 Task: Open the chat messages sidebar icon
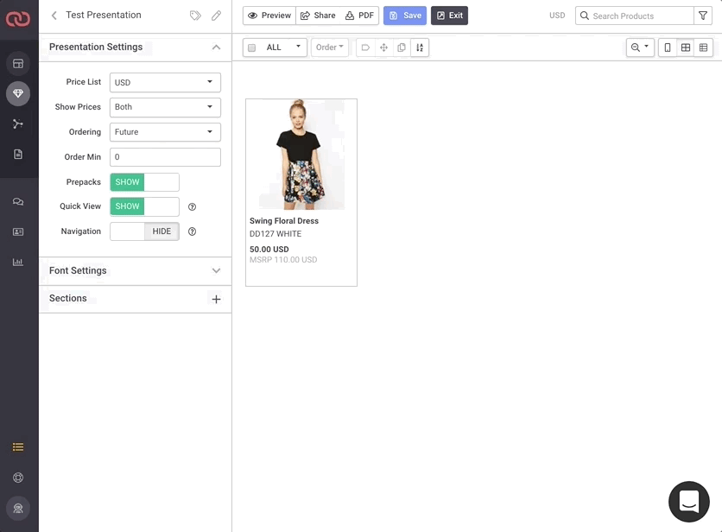18,202
